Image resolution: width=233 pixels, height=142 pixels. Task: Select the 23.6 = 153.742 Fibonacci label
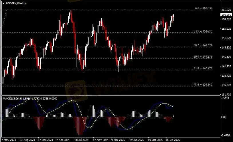[x=203, y=31]
